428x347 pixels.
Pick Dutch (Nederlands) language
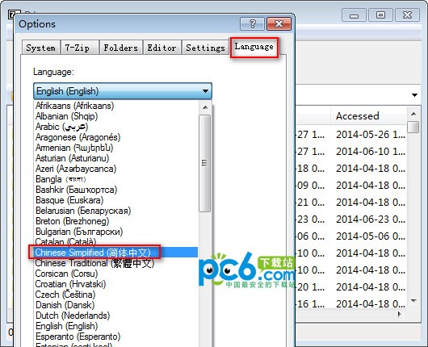coord(116,316)
